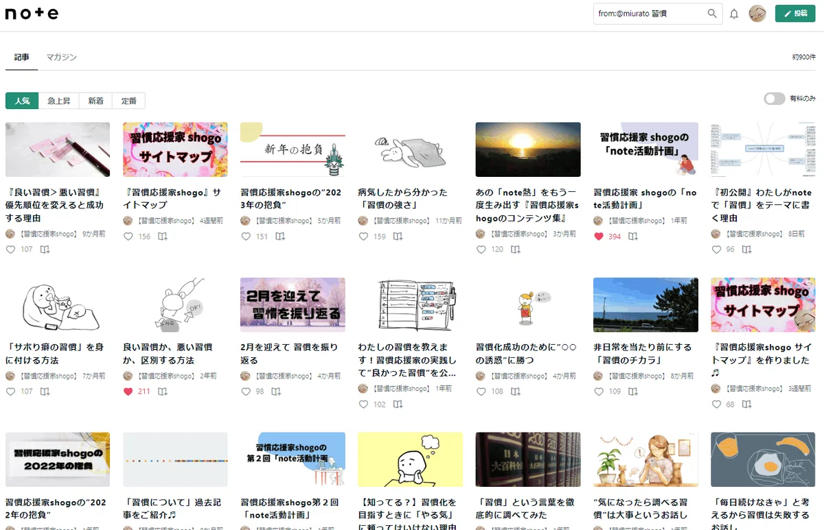Screen dimensions: 824x530
Task: Select the 定番 sort option
Action: coord(128,101)
